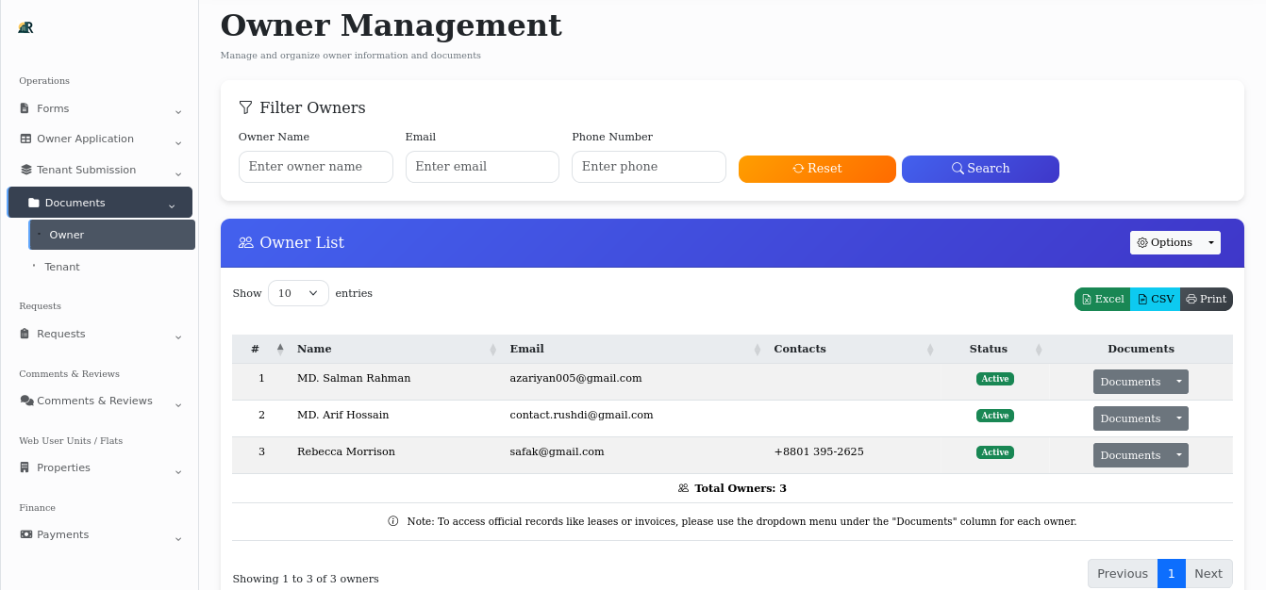Open the Show entries dropdown
1266x590 pixels.
pos(298,293)
